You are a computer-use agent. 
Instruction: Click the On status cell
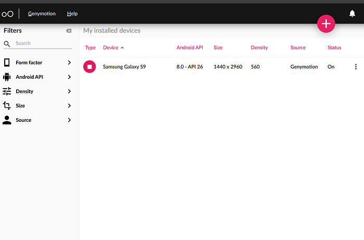click(x=331, y=67)
